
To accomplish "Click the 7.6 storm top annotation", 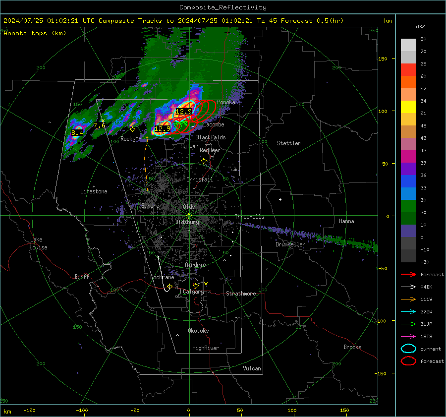I will pyautogui.click(x=99, y=125).
